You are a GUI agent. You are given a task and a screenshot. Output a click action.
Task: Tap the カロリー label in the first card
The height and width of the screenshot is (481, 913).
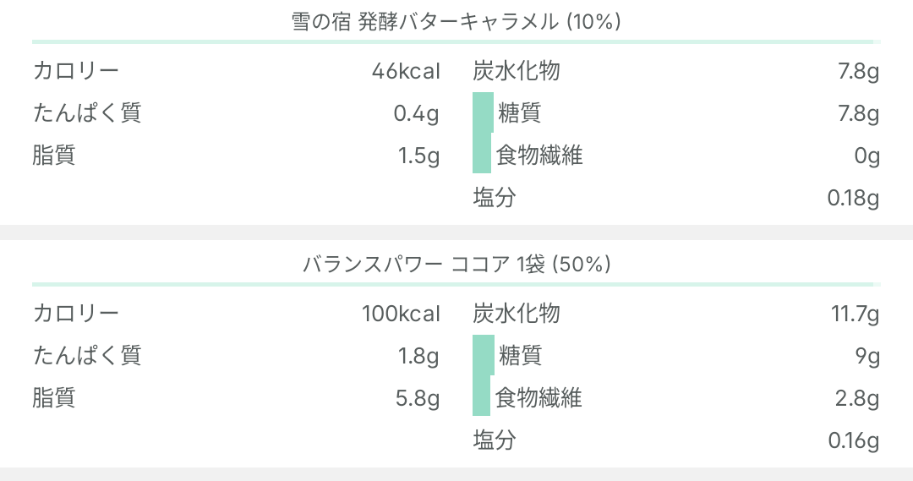(x=76, y=71)
